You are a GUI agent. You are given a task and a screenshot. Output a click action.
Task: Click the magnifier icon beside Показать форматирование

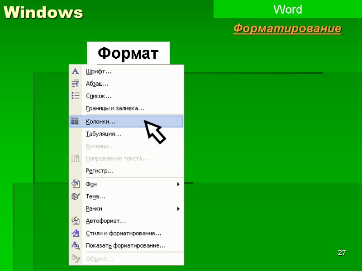[76, 245]
